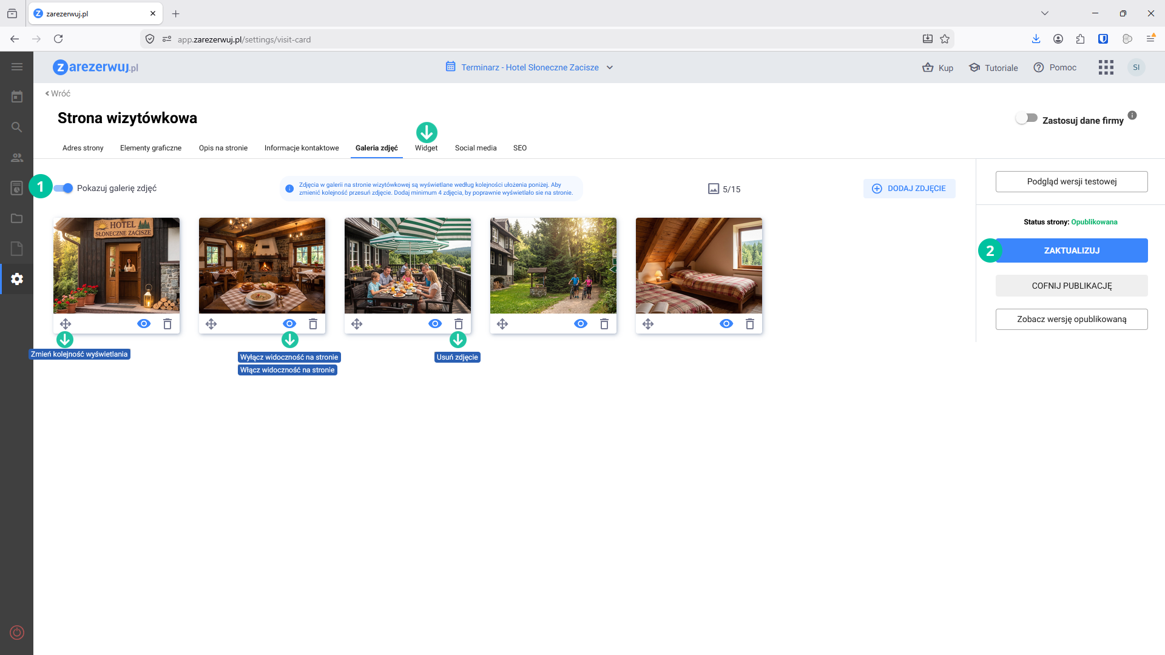Switch to the Widget tab
1165x655 pixels.
click(x=426, y=148)
